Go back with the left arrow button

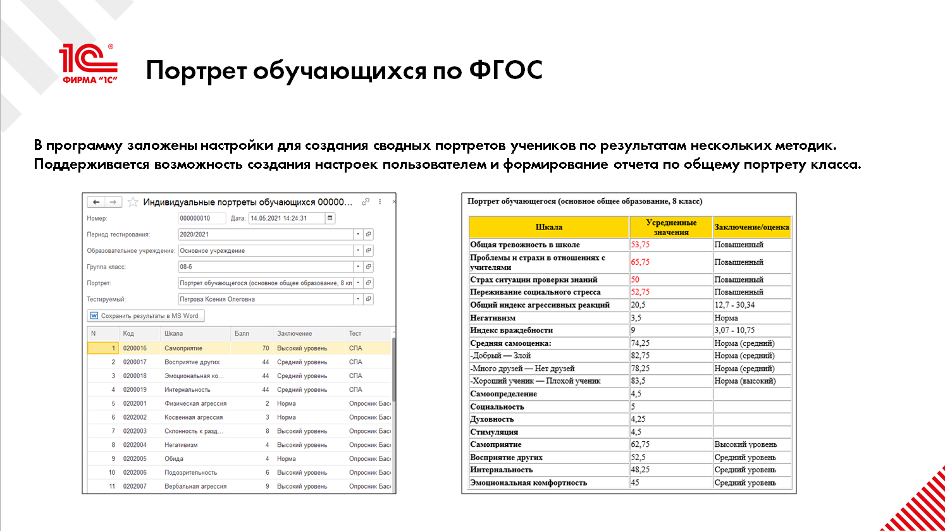[x=96, y=202]
